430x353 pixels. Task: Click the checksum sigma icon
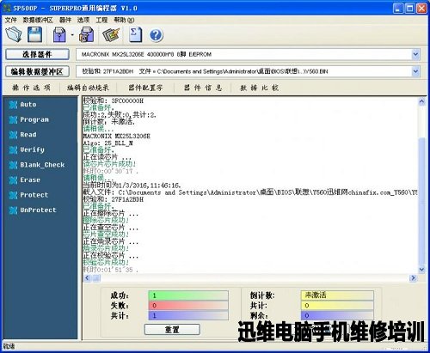tap(135, 34)
